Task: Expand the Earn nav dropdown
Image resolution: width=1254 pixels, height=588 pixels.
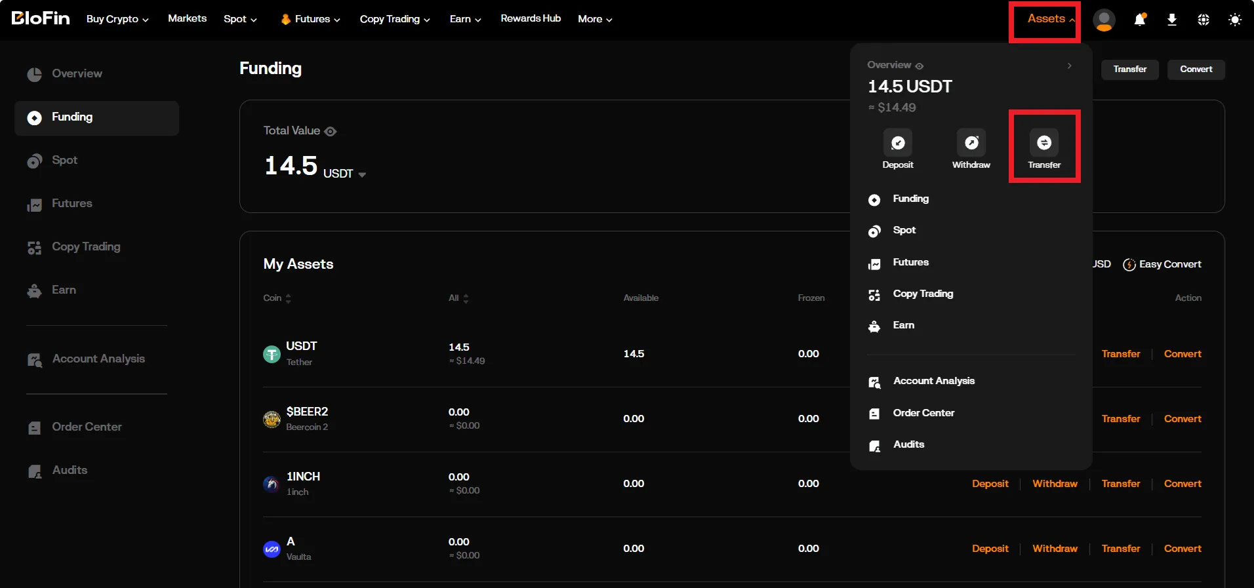Action: click(x=466, y=19)
